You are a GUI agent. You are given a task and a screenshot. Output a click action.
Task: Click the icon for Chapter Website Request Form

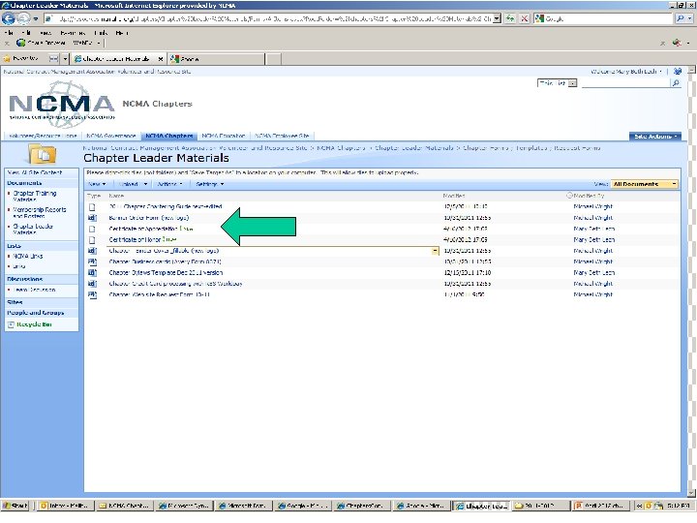click(92, 294)
